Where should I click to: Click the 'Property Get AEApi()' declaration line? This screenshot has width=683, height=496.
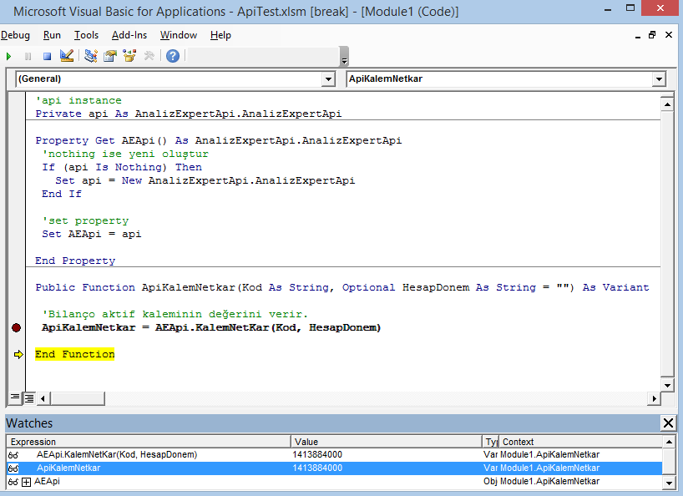tap(218, 140)
